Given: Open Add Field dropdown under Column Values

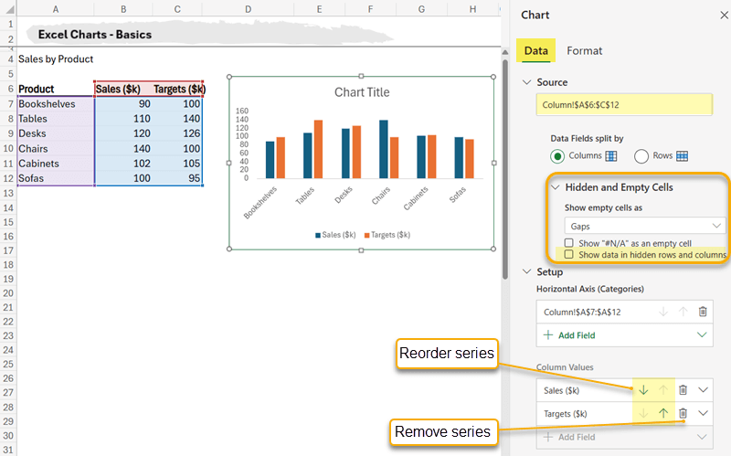Looking at the screenshot, I should tap(702, 437).
